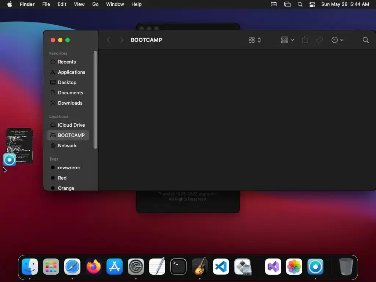376x282 pixels.
Task: Select Applications in the sidebar
Action: 68,72
